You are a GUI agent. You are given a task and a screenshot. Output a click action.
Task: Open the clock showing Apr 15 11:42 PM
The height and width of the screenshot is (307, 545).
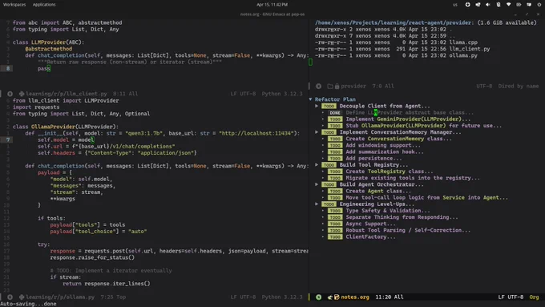click(x=272, y=5)
